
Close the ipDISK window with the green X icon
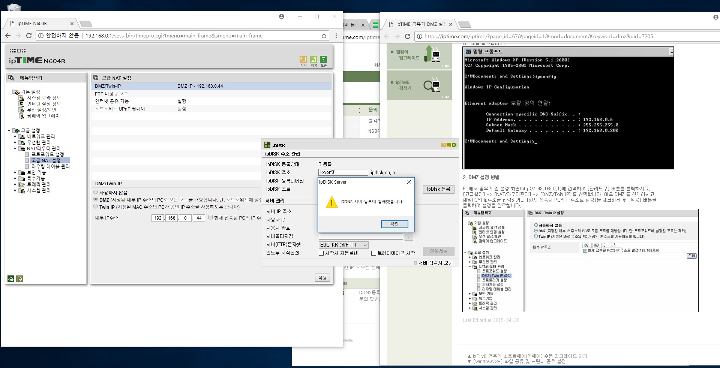(454, 145)
